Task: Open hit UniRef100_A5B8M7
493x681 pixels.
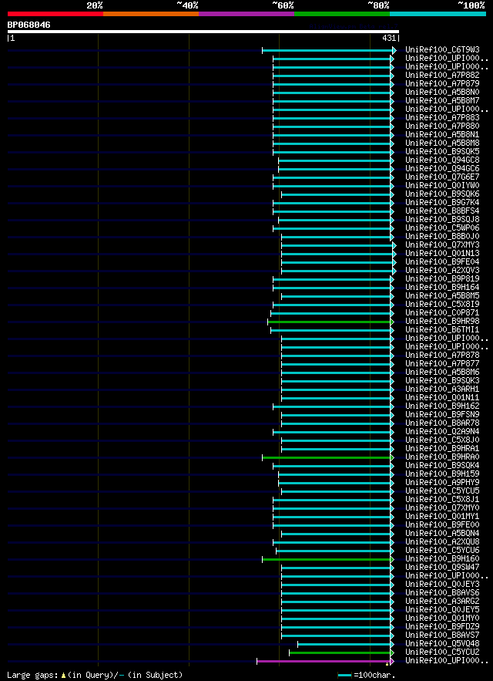Action: [442, 101]
